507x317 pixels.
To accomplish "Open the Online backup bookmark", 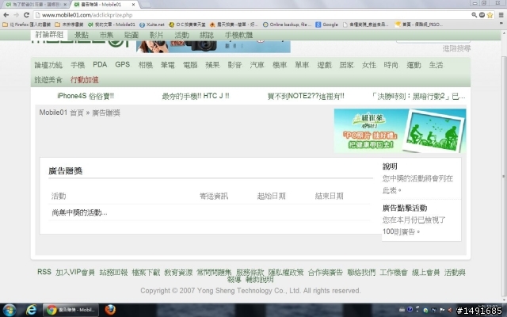I will (x=287, y=25).
